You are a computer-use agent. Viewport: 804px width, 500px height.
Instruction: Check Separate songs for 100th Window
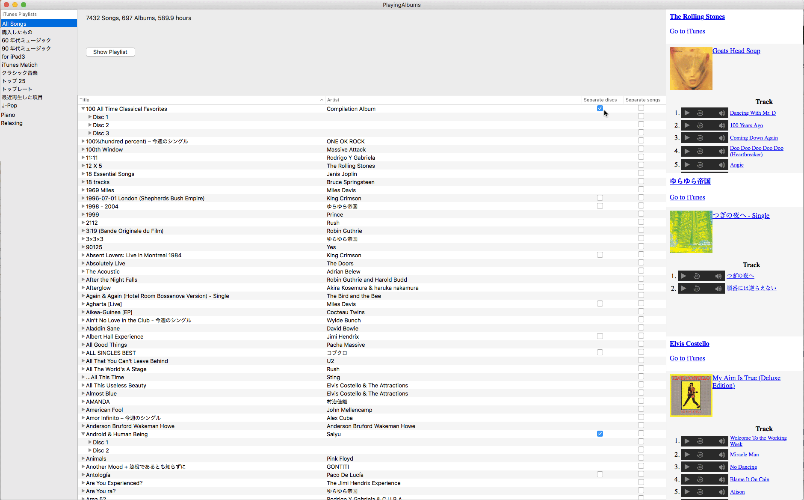point(641,149)
